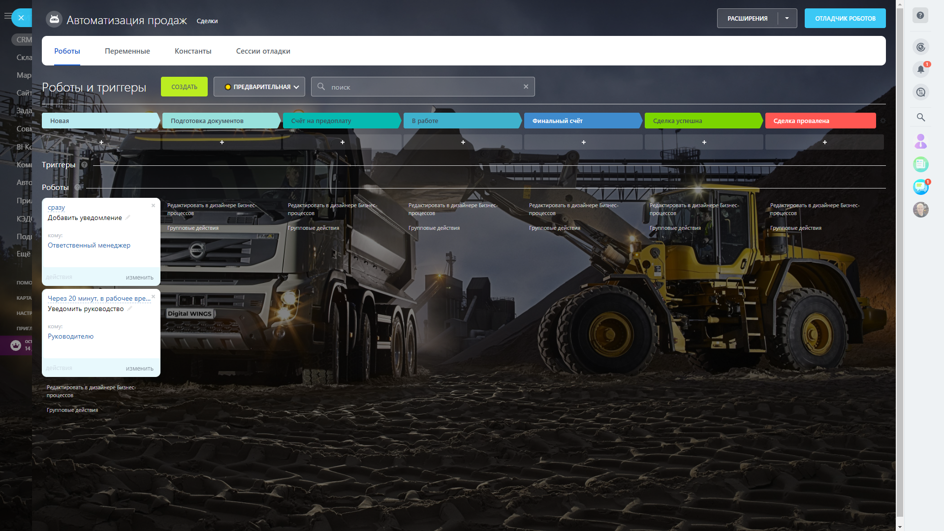The height and width of the screenshot is (531, 944).
Task: Add a robot with plus under Сделка провалена
Action: (825, 142)
